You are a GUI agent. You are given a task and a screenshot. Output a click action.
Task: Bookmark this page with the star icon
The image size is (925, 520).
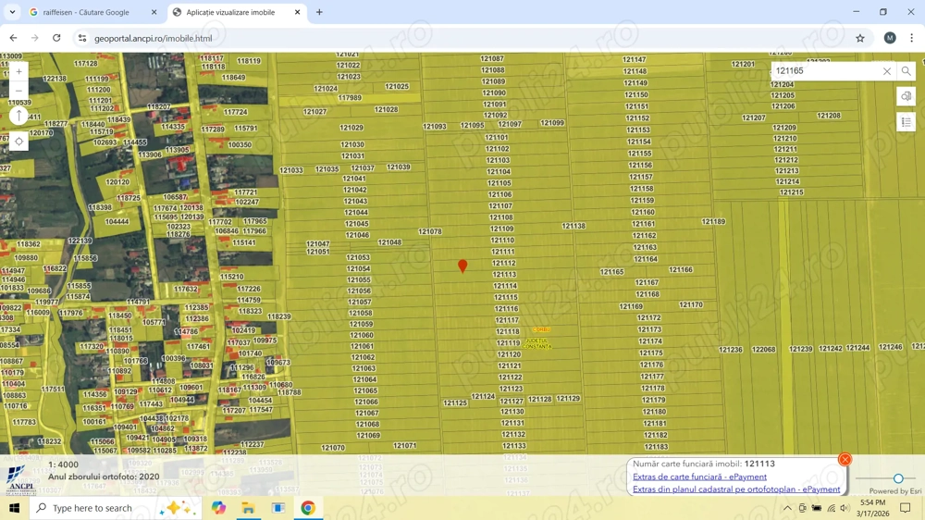coord(860,38)
